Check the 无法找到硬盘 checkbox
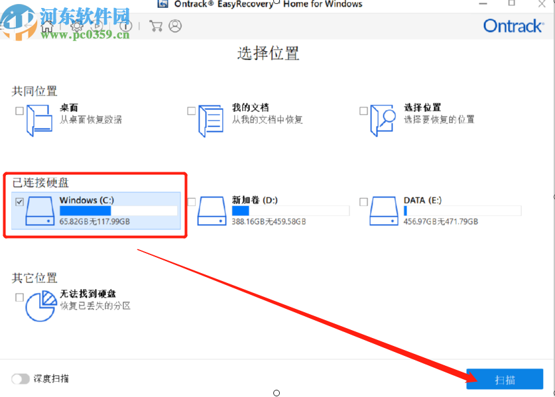Image resolution: width=555 pixels, height=397 pixels. 19,297
